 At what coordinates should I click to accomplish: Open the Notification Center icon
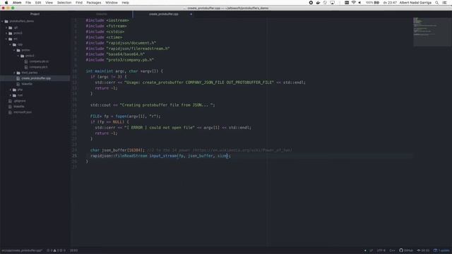pos(444,3)
